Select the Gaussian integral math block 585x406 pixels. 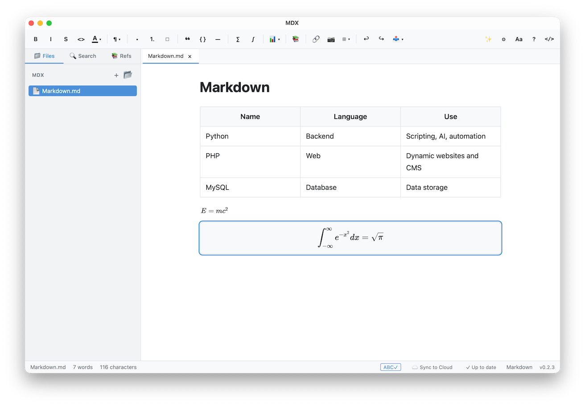click(350, 238)
